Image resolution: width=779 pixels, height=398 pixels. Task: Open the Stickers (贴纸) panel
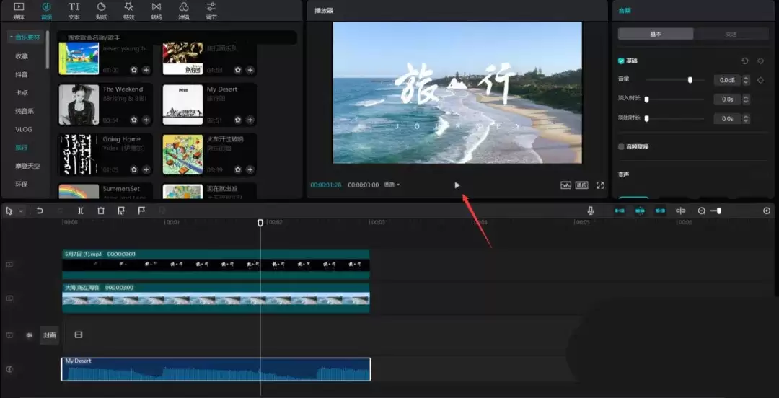[101, 10]
